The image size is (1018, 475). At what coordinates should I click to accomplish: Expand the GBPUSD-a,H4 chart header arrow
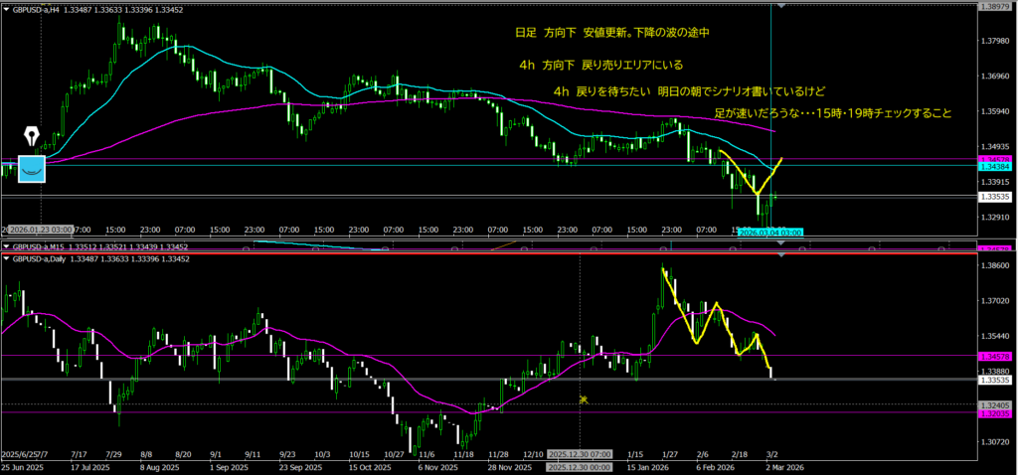(x=7, y=7)
